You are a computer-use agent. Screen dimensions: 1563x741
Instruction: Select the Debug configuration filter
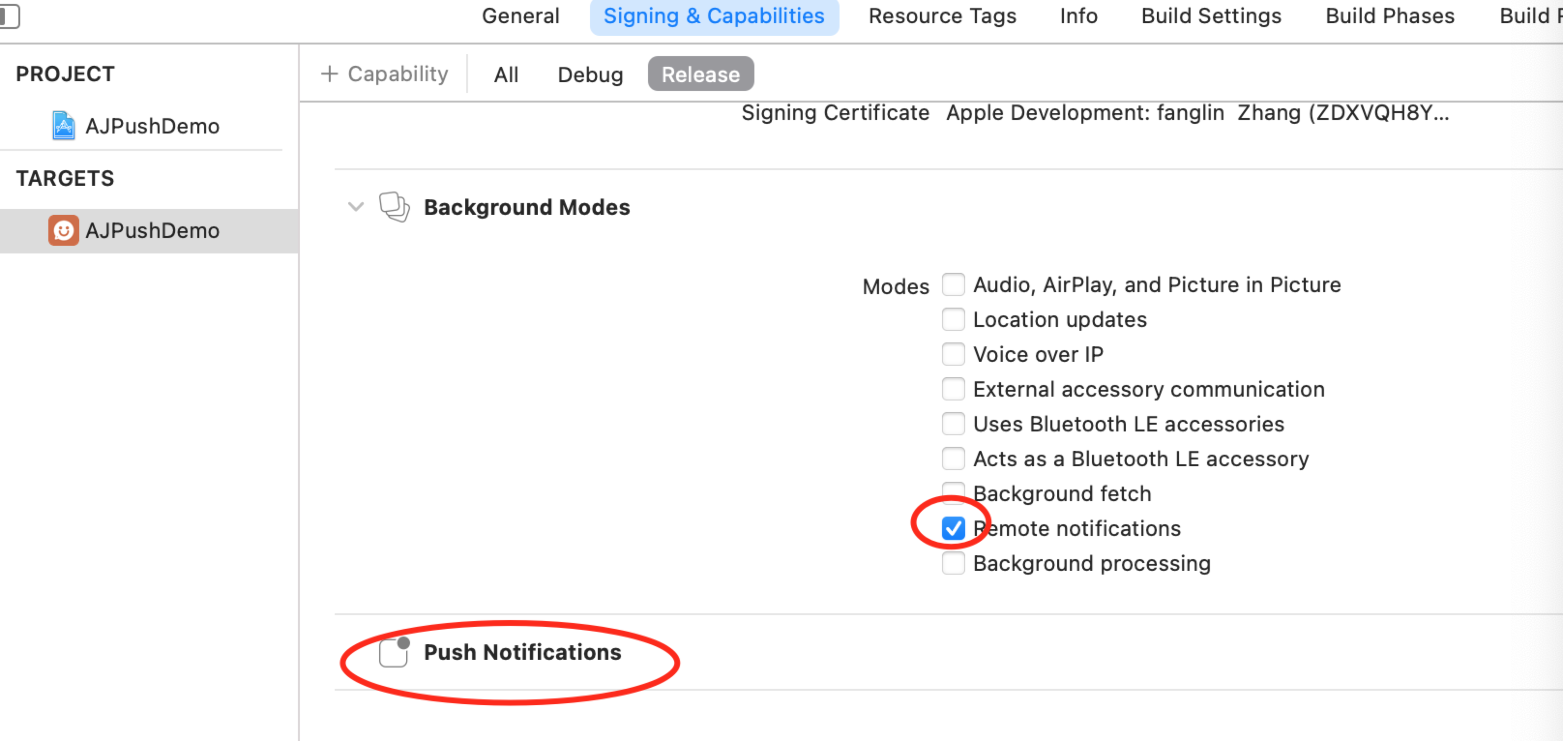pos(590,74)
